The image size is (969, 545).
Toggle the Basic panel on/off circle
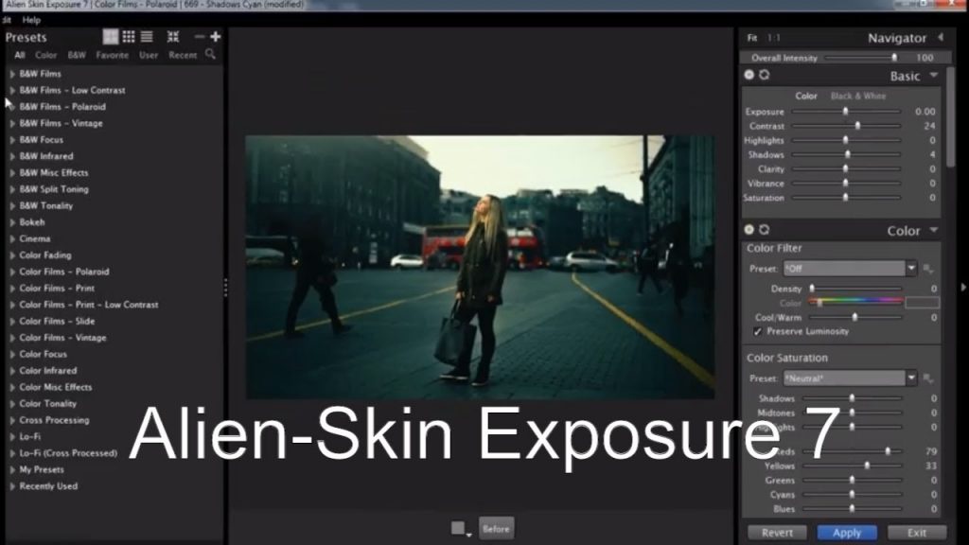coord(749,75)
